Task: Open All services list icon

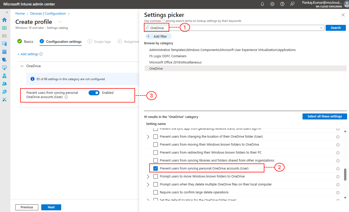Action: [4, 36]
